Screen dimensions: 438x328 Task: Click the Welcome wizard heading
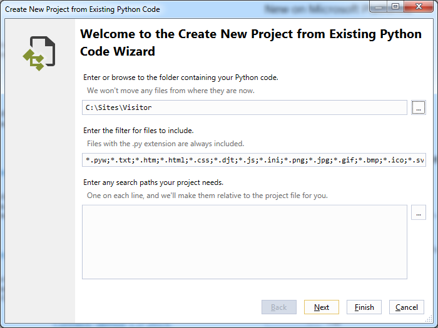pos(250,42)
